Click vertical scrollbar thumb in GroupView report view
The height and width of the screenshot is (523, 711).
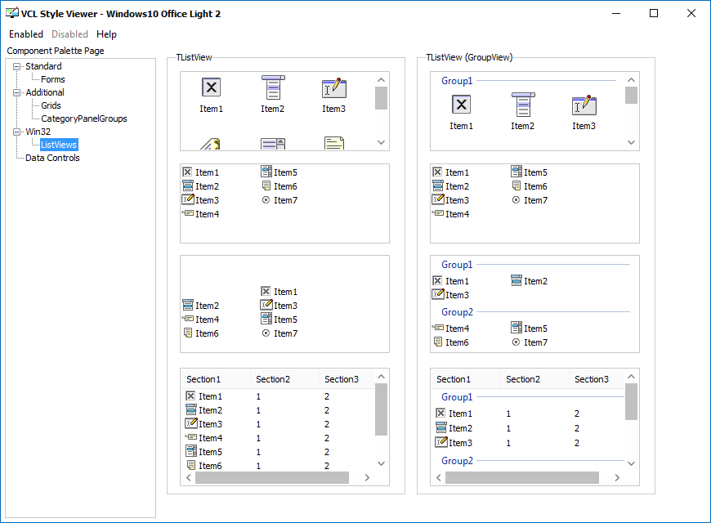coord(631,402)
